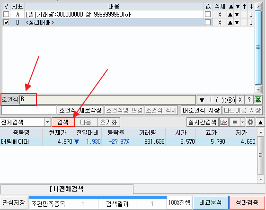Select the 태림페이퍼 stock row
266x210 pixels.
(x=128, y=141)
